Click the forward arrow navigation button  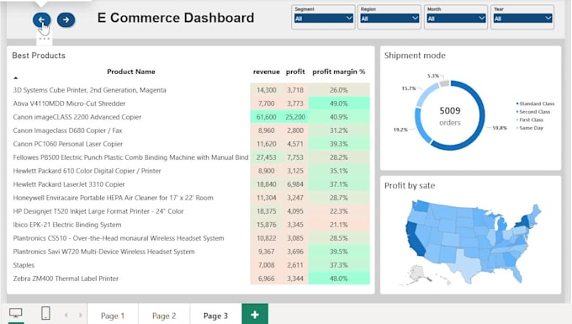click(66, 19)
